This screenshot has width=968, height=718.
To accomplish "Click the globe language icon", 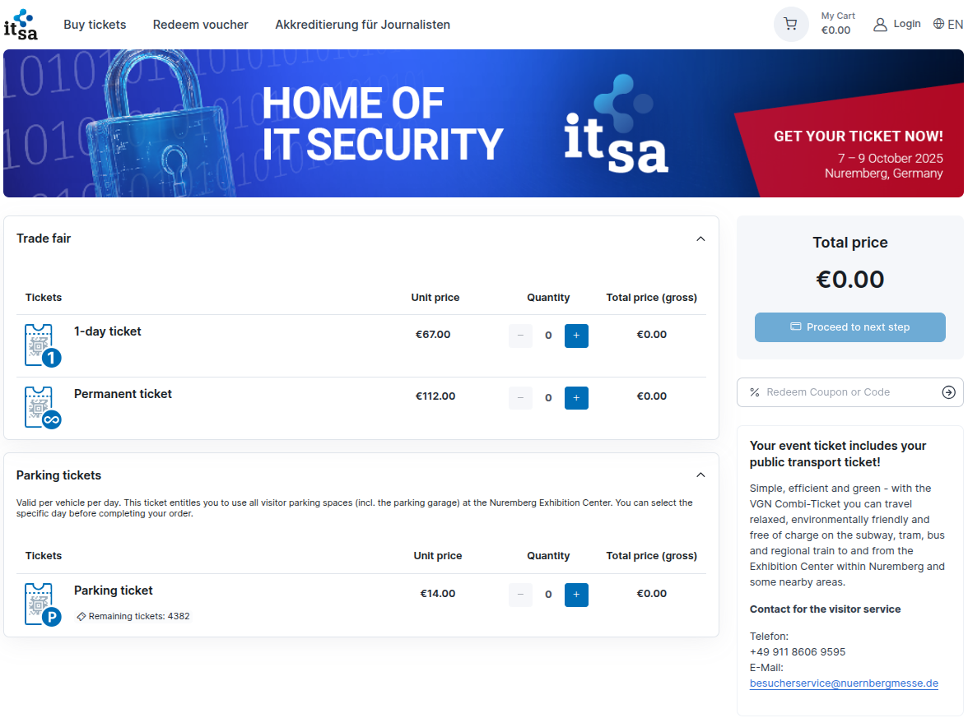I will tap(938, 24).
